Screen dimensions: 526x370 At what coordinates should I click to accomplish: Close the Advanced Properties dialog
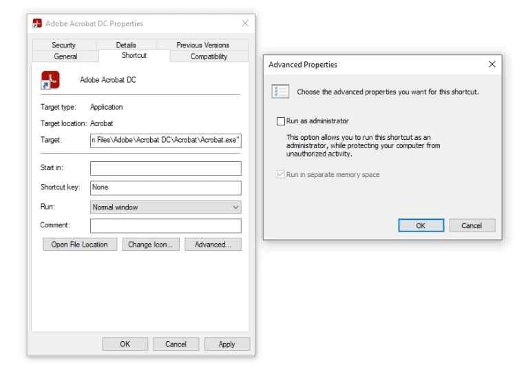[x=492, y=64]
